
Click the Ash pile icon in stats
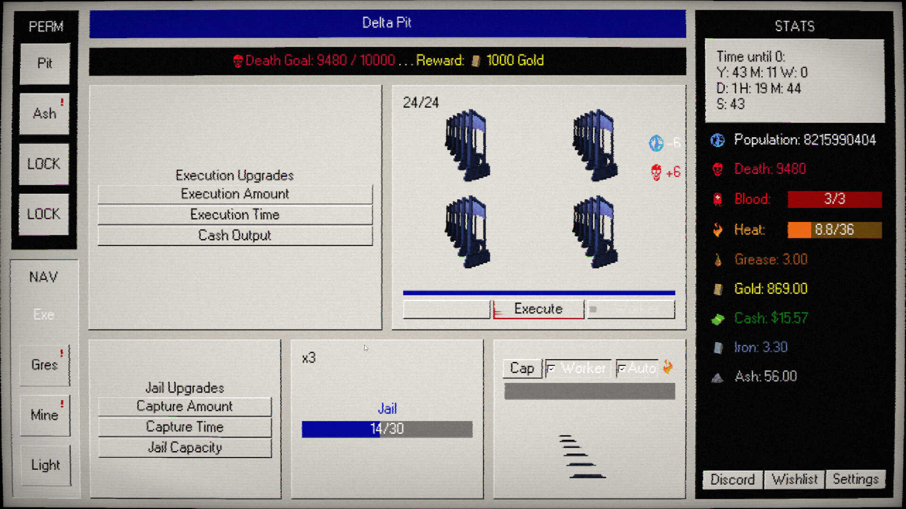click(x=718, y=378)
